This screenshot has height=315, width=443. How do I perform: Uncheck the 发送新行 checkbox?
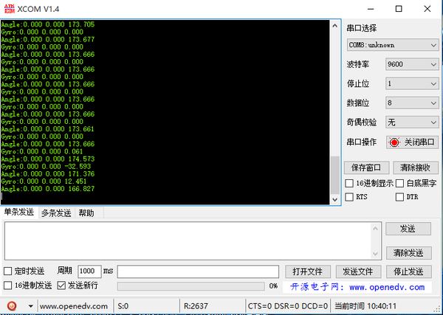point(61,285)
